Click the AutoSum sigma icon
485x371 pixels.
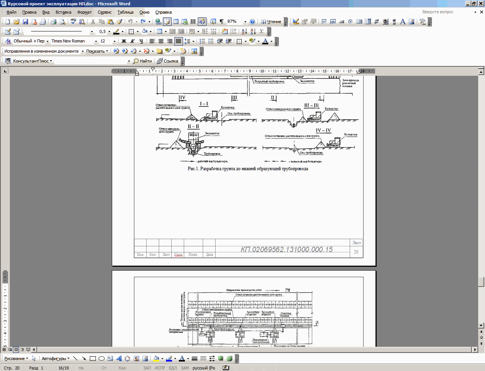tap(261, 31)
